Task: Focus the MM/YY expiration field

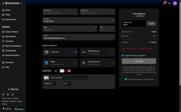Action: point(50,83)
